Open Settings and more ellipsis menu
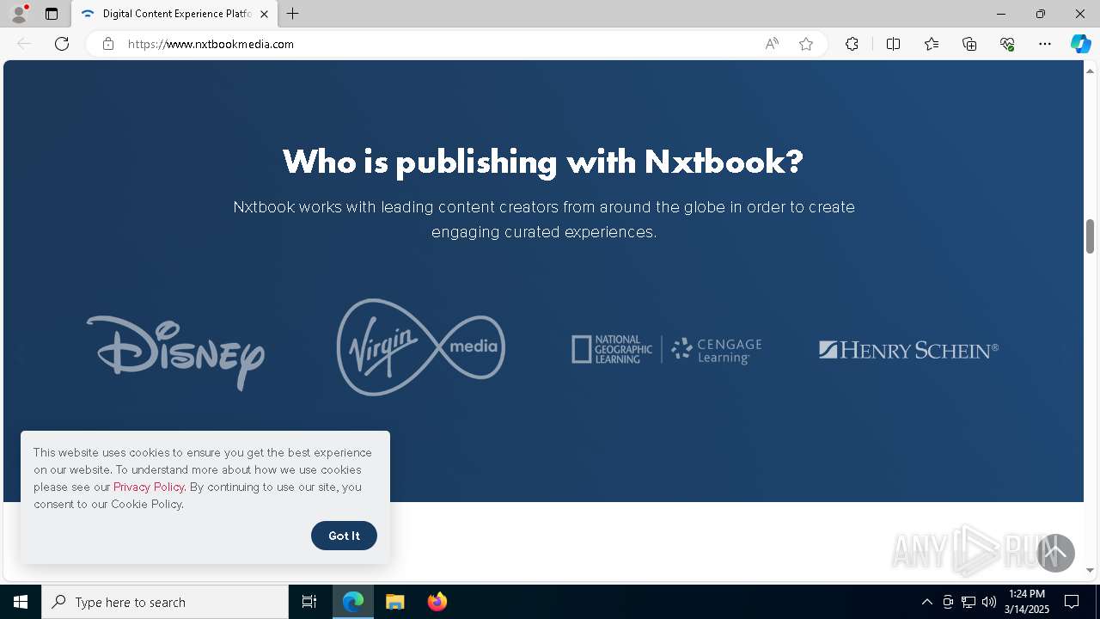The width and height of the screenshot is (1100, 619). click(1045, 44)
